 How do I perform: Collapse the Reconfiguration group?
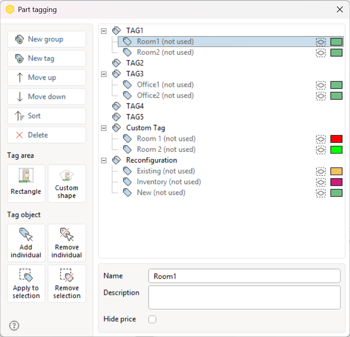click(104, 161)
